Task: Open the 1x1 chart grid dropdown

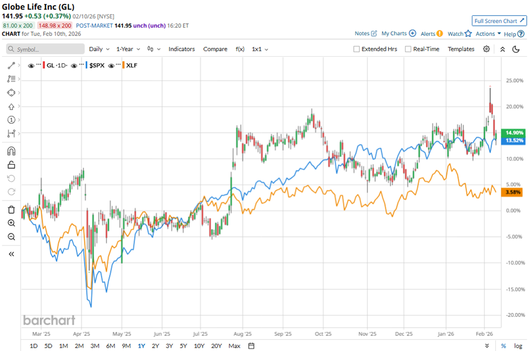Action: click(260, 49)
